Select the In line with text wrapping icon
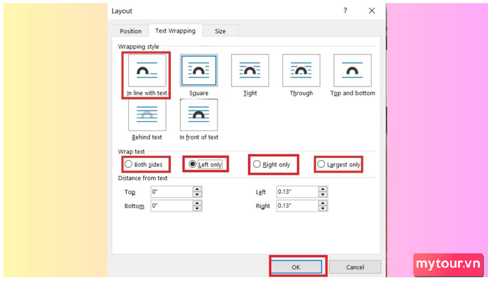The height and width of the screenshot is (282, 488). pos(147,70)
